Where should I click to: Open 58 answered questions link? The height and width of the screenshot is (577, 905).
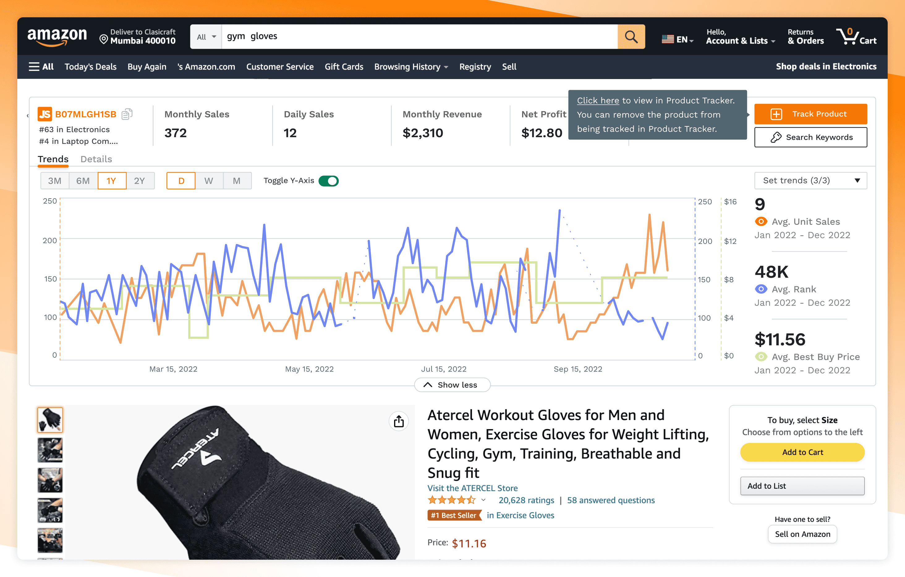(611, 500)
